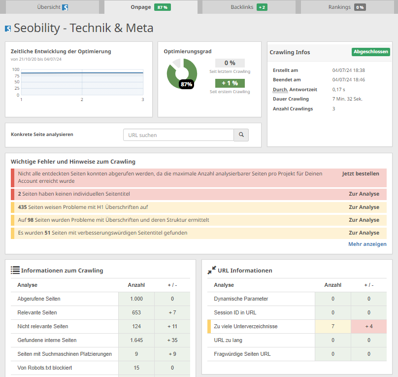Click the Dauer Crawling value 7 Min. 32 Sek.
398x377 pixels.
347,99
